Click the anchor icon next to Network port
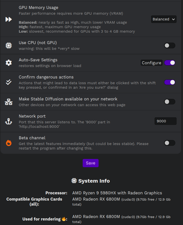 [9, 122]
